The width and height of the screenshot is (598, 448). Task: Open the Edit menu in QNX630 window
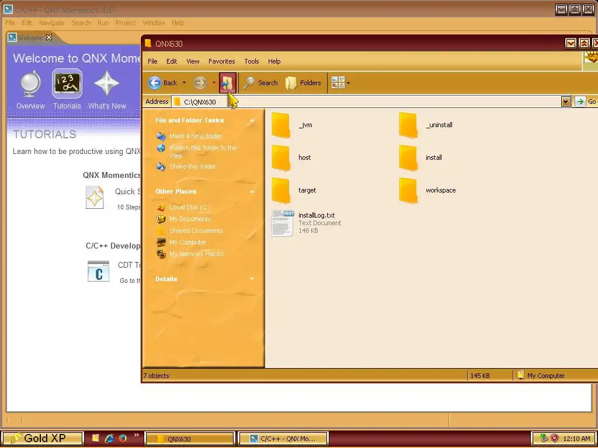tap(172, 61)
